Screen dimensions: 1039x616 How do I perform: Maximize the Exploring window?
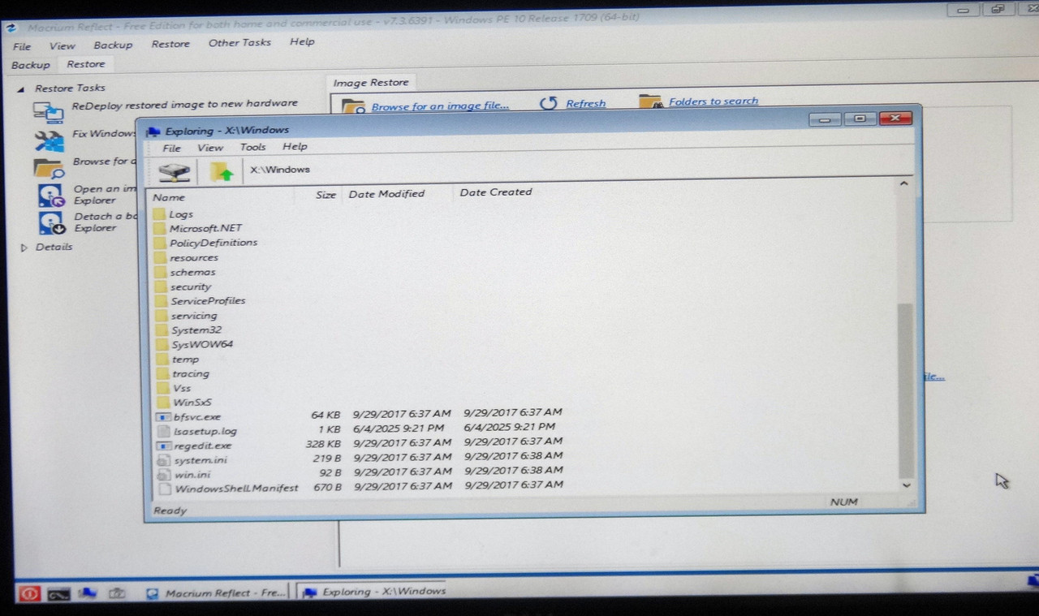point(859,118)
